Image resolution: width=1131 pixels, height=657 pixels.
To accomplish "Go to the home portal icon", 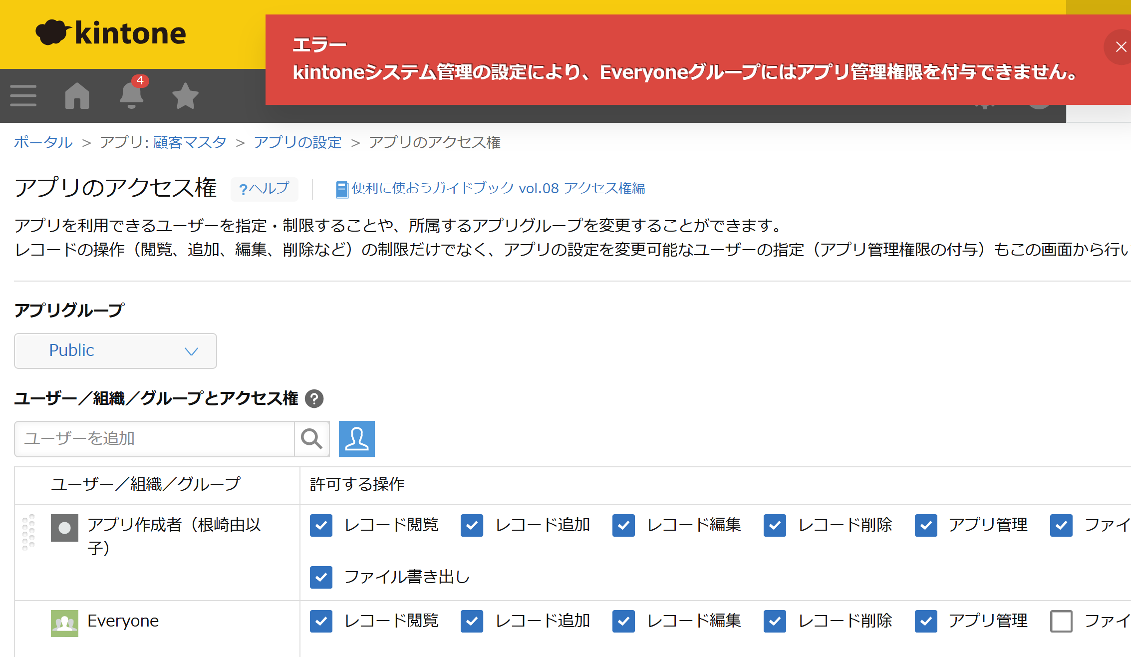I will pos(77,95).
